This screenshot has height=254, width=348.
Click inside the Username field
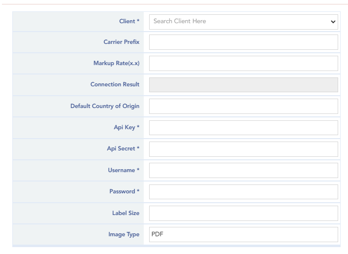243,171
